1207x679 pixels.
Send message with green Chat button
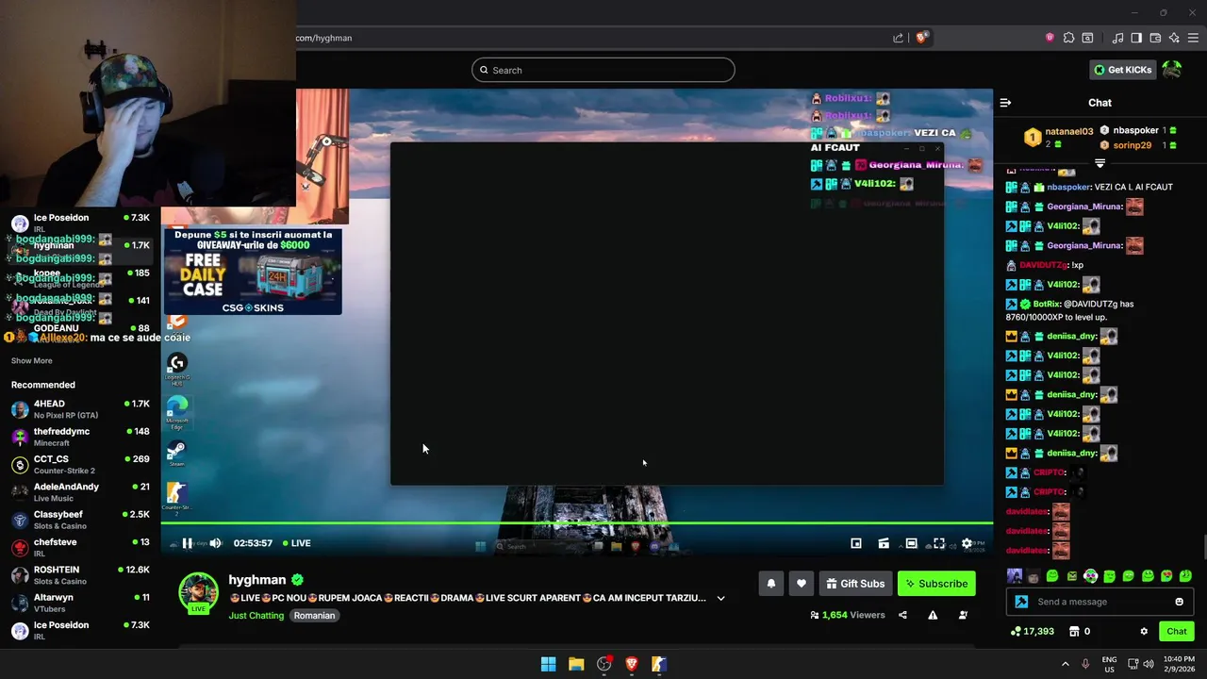point(1176,632)
